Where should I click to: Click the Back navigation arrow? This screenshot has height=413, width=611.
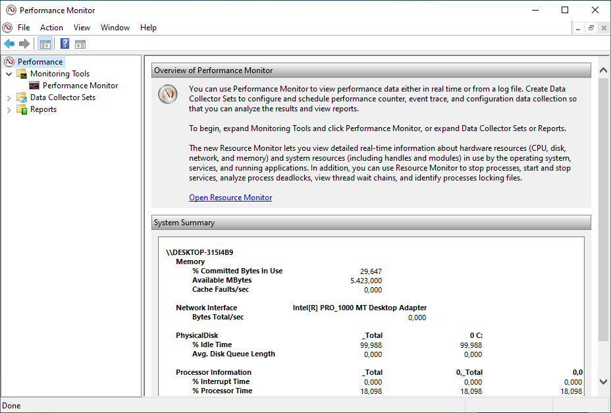tap(9, 43)
